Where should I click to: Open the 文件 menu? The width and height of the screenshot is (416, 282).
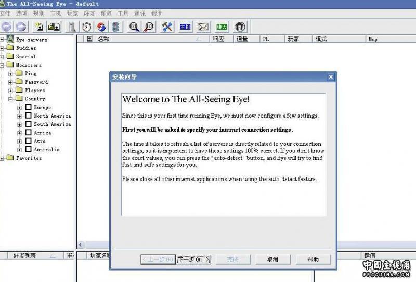point(5,14)
